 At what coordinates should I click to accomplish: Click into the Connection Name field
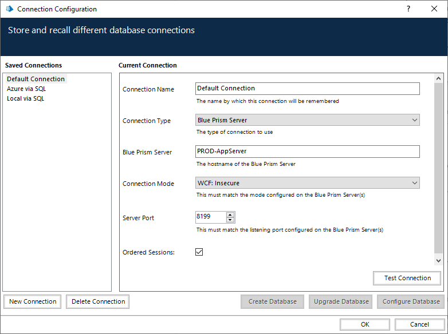[x=307, y=89]
